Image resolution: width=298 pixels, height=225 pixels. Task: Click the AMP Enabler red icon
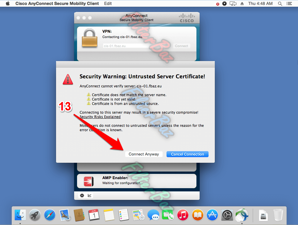(88, 181)
